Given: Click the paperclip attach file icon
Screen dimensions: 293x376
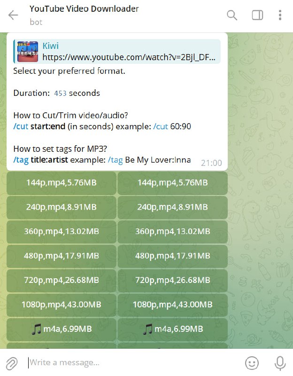Looking at the screenshot, I should click(x=12, y=362).
